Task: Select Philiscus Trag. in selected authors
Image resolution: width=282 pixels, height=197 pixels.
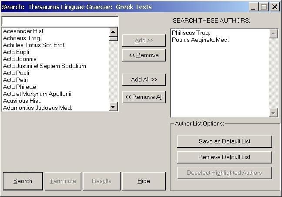Action: click(220, 33)
